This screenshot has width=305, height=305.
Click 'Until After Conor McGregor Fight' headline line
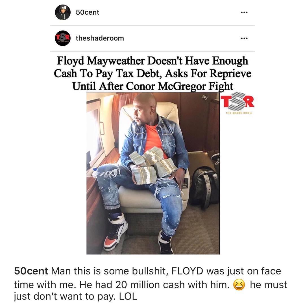152,86
